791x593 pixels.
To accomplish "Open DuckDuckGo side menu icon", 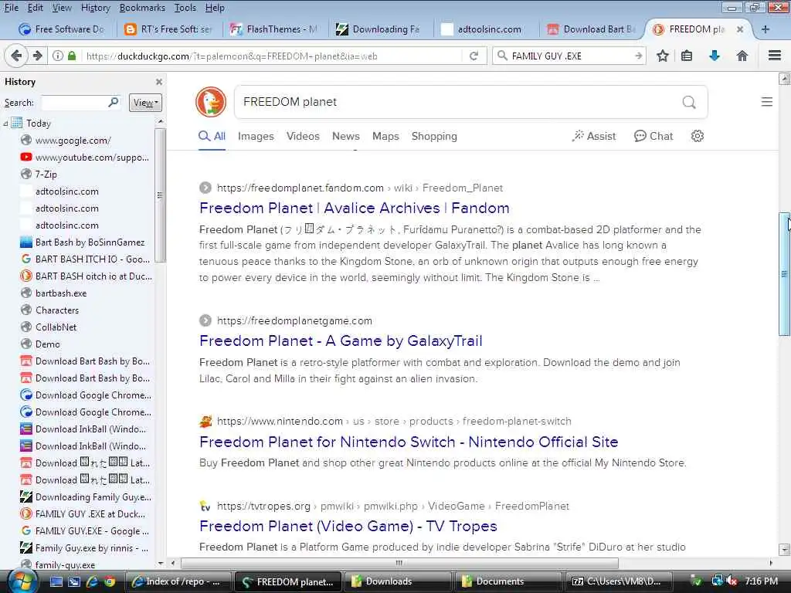I will (x=766, y=102).
